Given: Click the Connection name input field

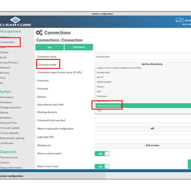Looking at the screenshot, I should [x=143, y=57].
